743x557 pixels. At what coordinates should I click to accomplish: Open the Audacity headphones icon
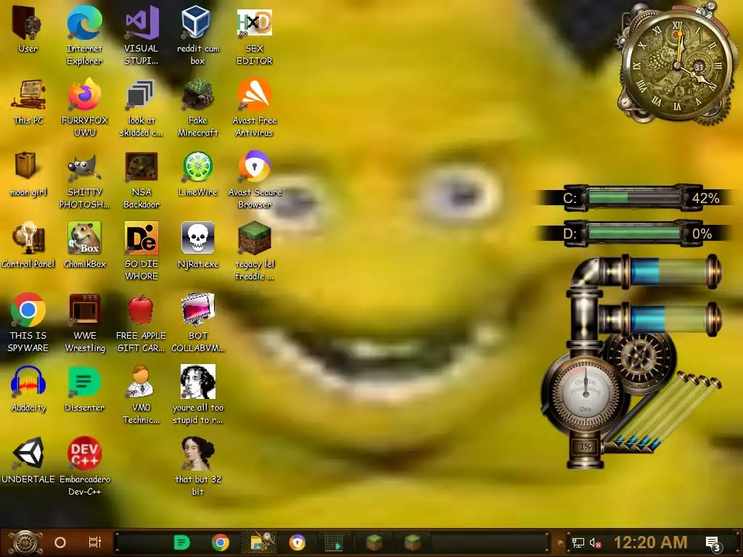28,381
